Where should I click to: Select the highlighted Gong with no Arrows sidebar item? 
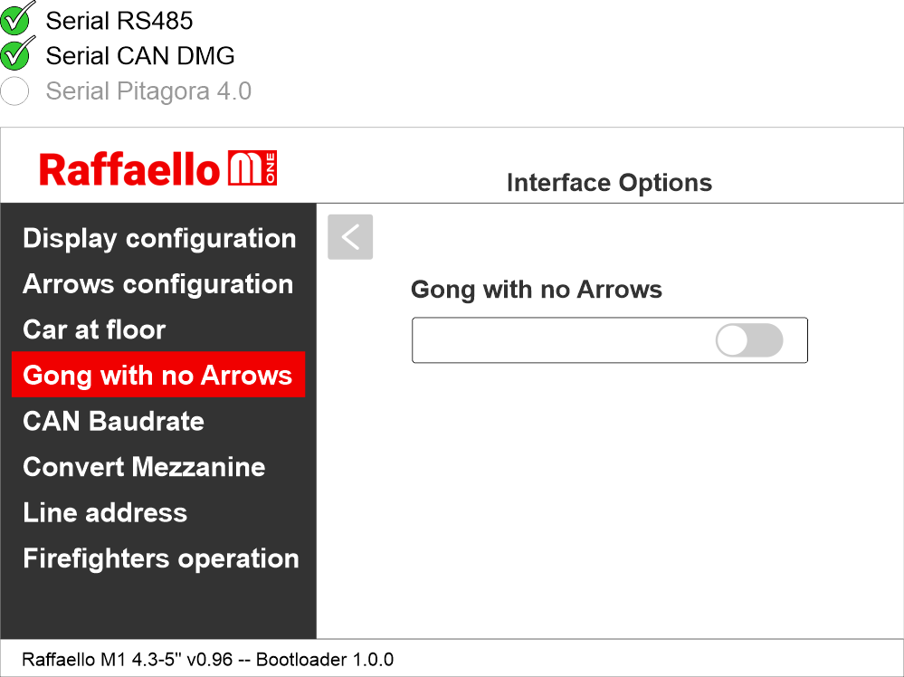point(157,376)
